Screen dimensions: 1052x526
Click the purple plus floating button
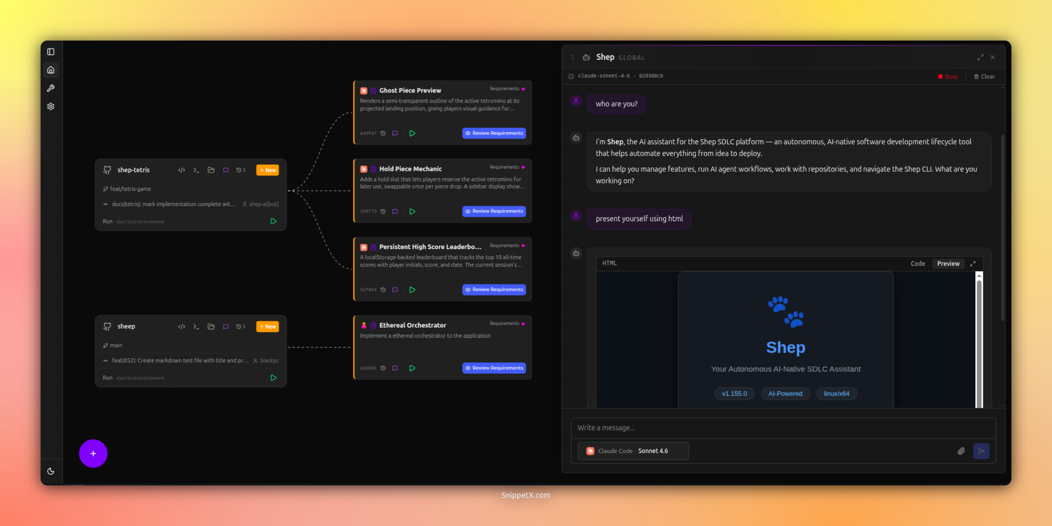(93, 453)
